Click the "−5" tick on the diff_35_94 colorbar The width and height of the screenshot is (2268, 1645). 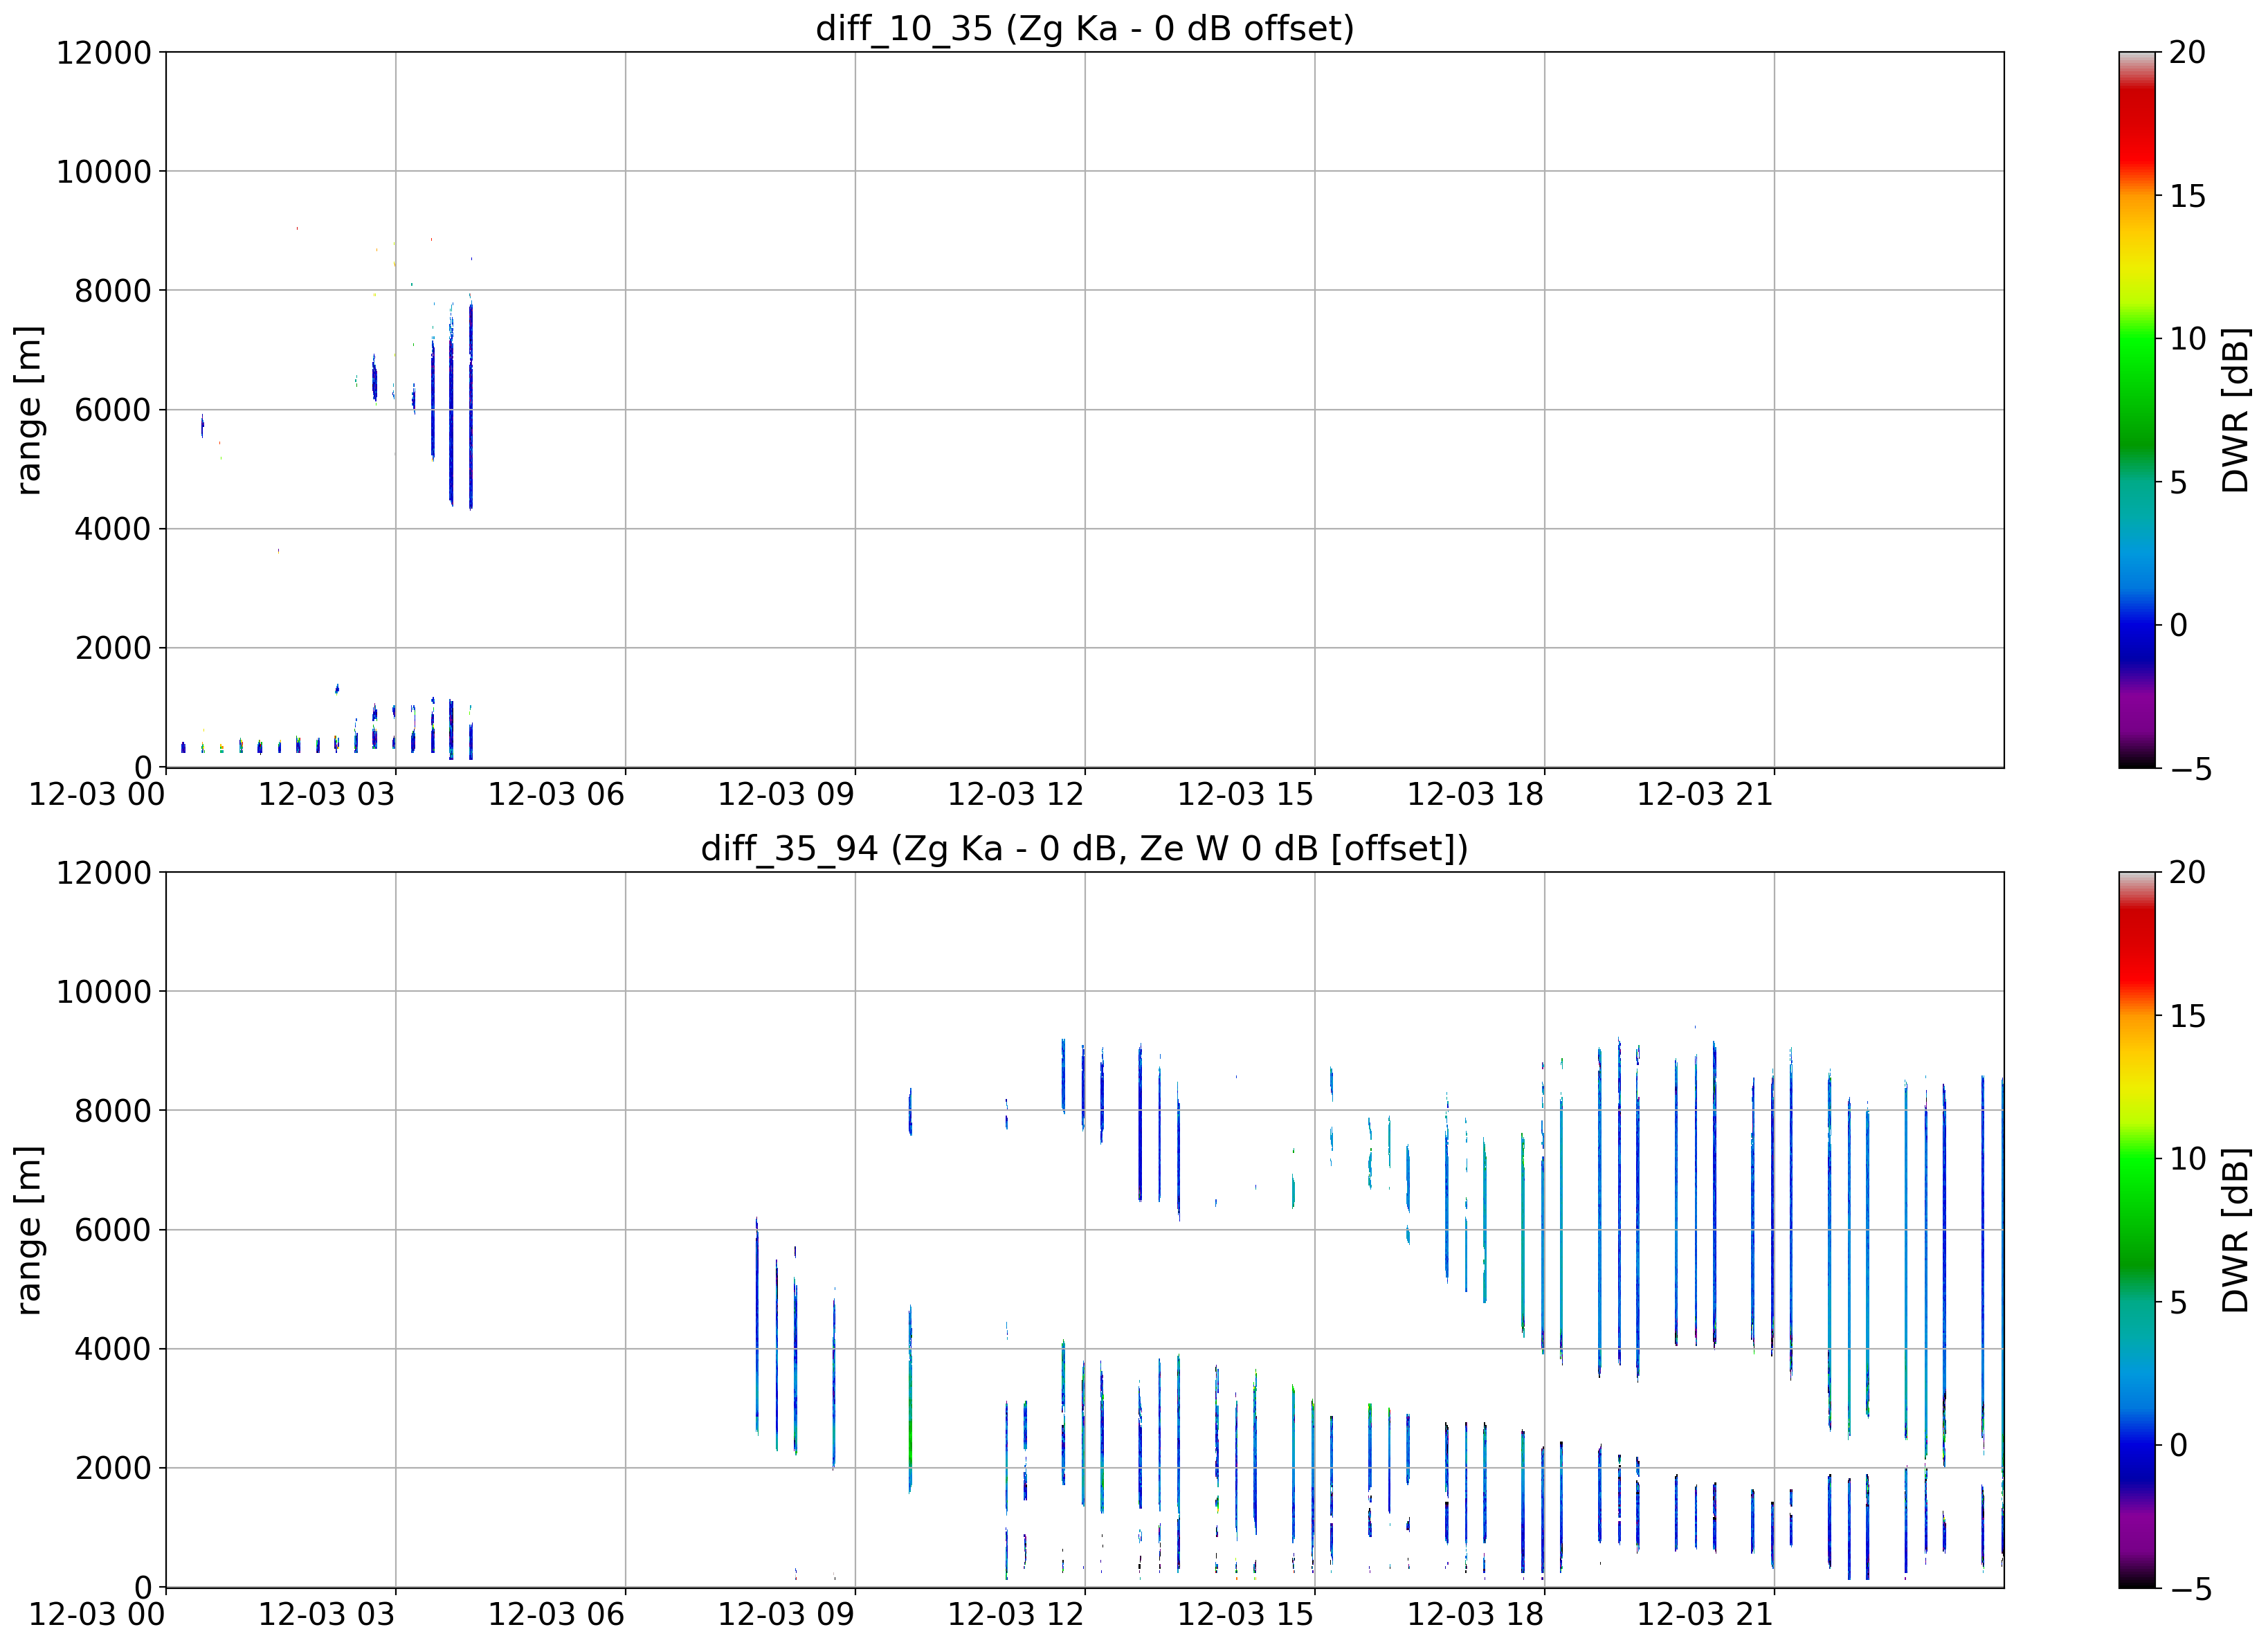point(2190,1589)
